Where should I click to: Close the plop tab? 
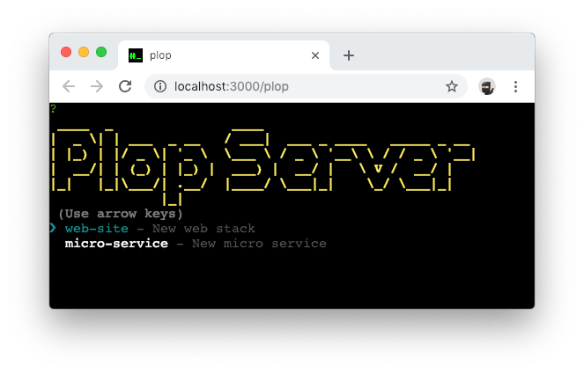coord(315,55)
